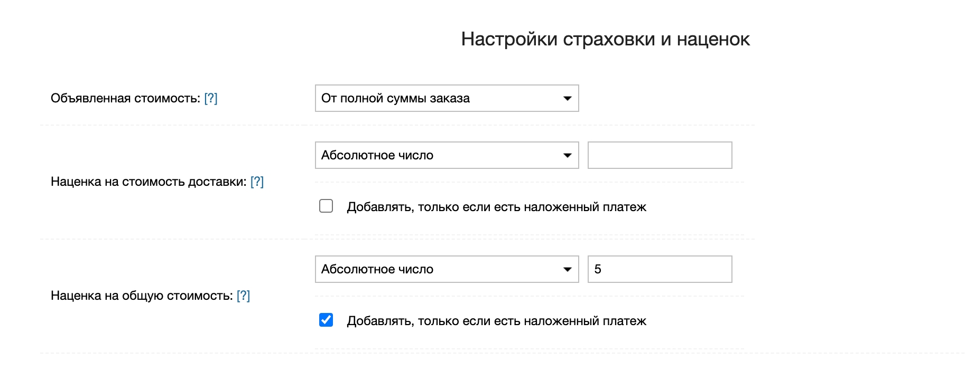Click arrow of 'От полной суммы заказа' dropdown
This screenshot has height=380, width=965.
(567, 99)
